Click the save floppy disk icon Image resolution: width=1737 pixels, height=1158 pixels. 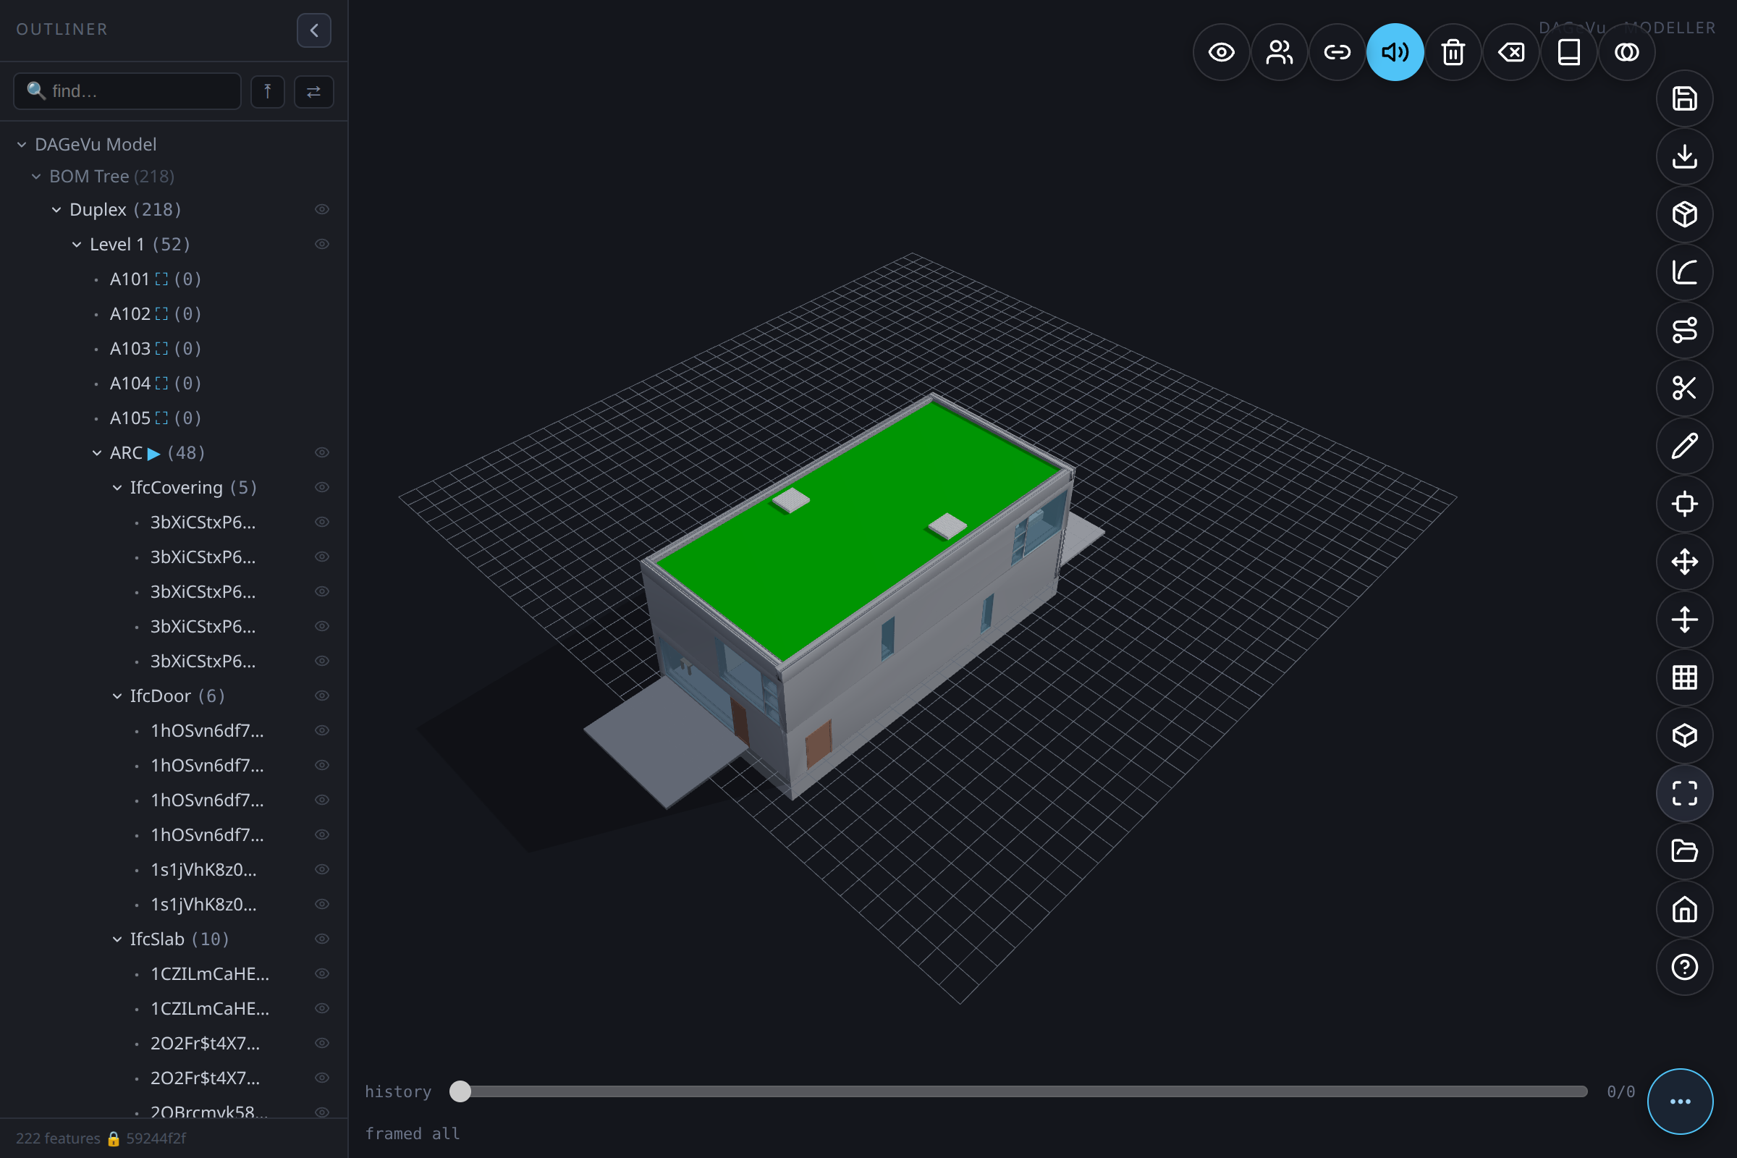1685,99
